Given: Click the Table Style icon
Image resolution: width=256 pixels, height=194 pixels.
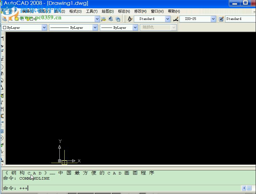Looking at the screenshot, I should point(221,19).
